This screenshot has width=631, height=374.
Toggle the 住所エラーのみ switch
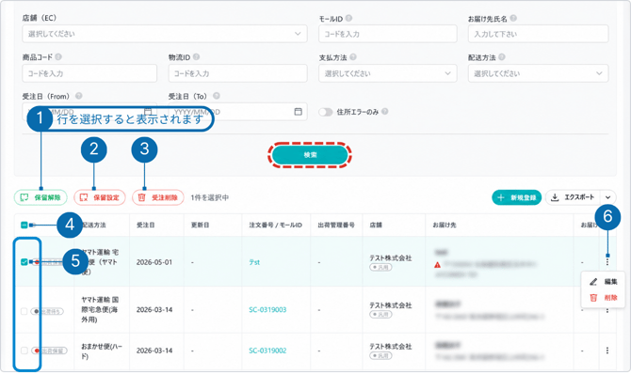326,112
